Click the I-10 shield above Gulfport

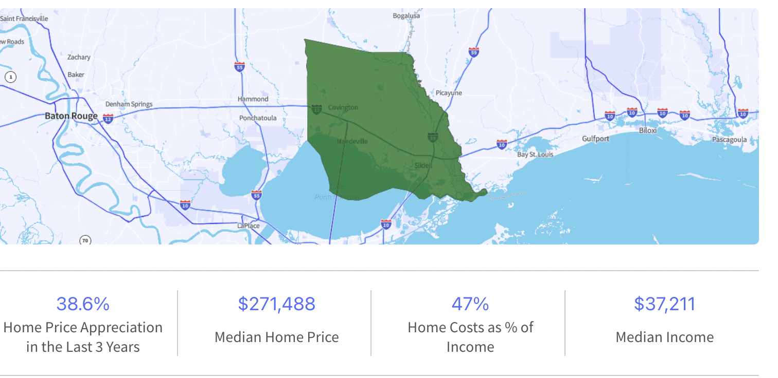click(x=610, y=115)
